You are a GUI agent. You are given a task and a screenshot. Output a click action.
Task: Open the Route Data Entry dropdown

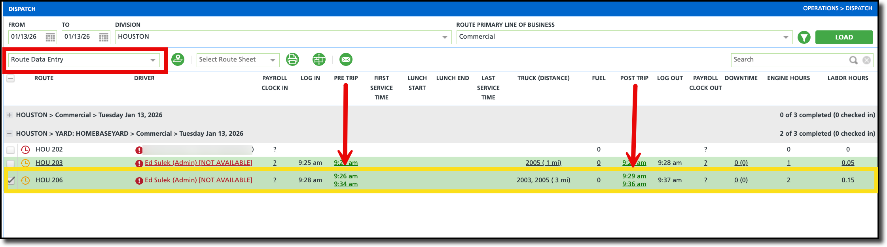84,60
